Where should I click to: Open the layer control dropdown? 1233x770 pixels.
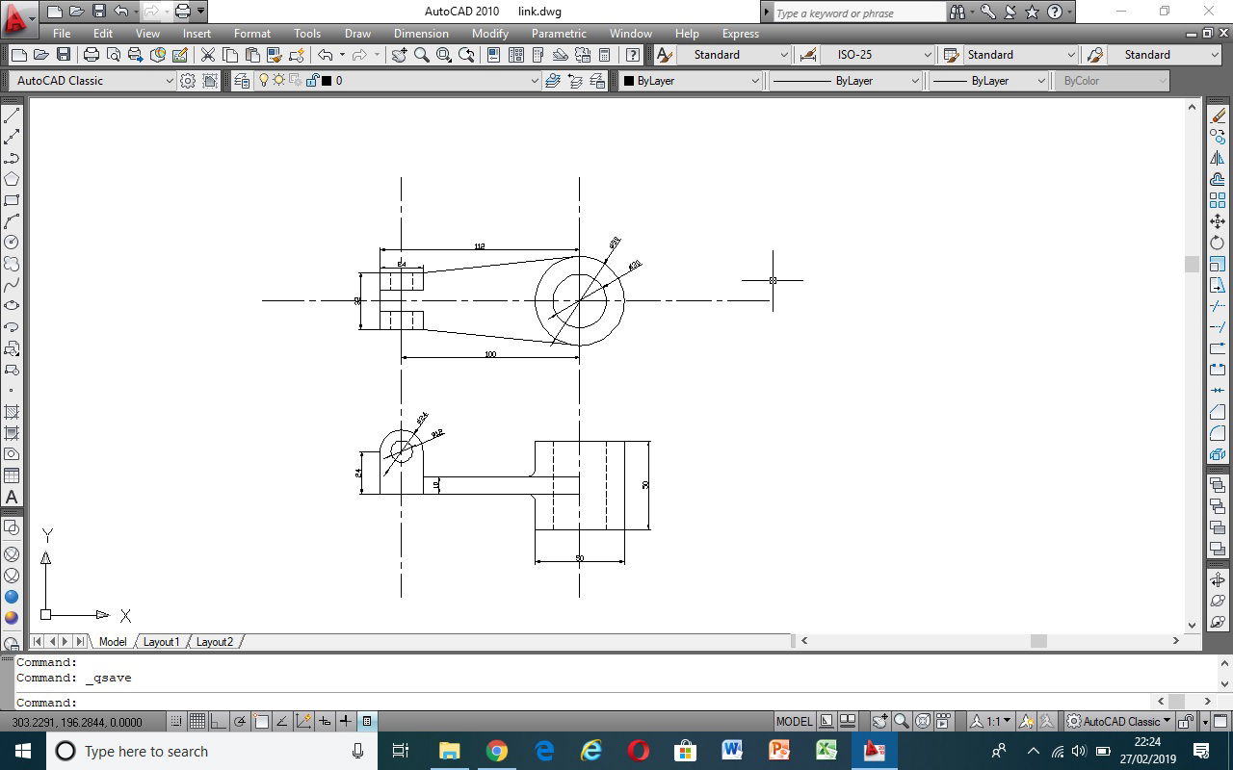click(537, 81)
